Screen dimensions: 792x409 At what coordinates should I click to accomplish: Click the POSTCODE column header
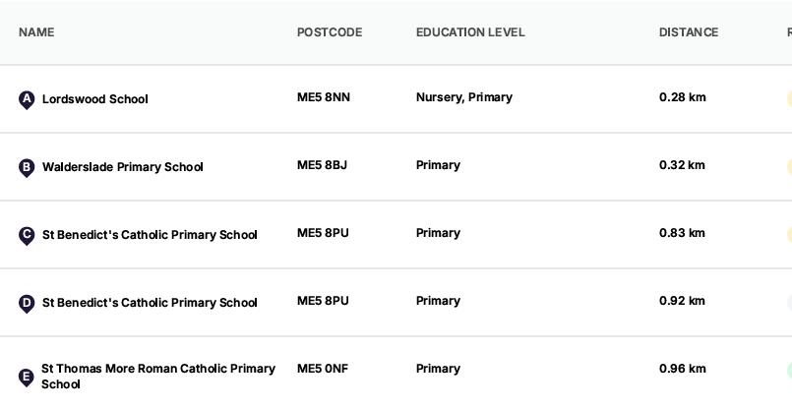point(330,32)
